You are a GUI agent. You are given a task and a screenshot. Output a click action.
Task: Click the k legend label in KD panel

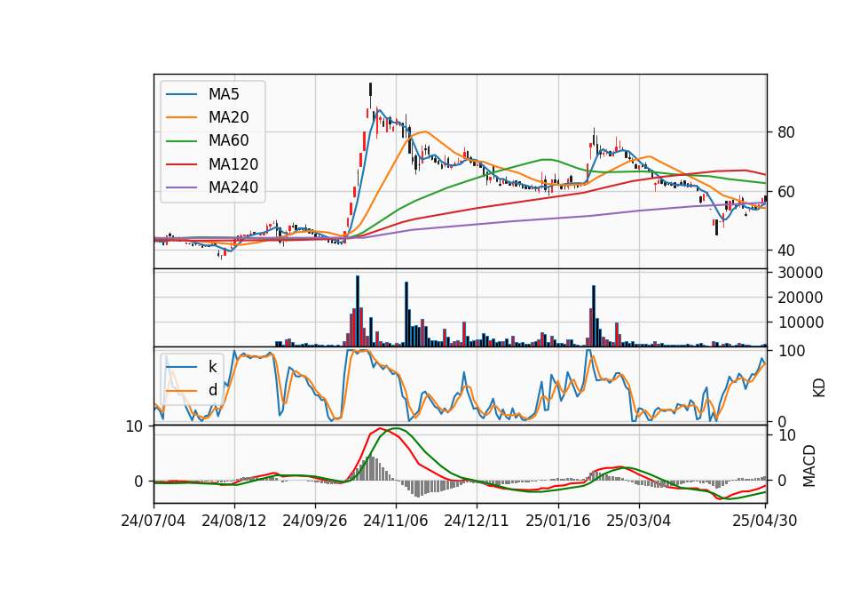tap(212, 367)
